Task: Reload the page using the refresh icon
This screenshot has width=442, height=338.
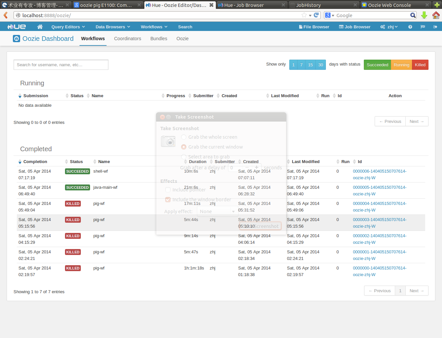Action: (316, 15)
